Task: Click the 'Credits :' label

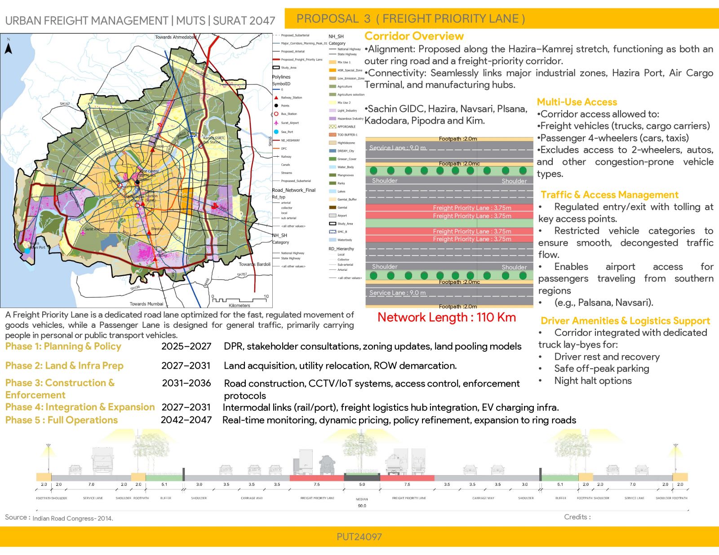Action: coord(577,517)
